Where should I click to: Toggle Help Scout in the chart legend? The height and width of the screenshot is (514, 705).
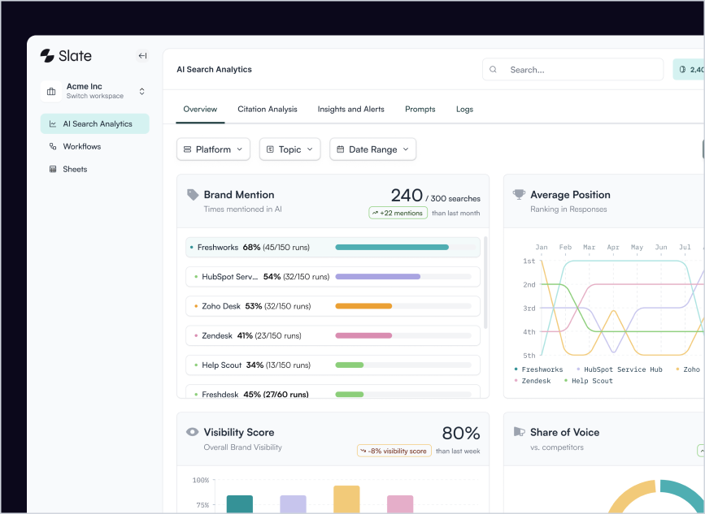click(x=589, y=381)
